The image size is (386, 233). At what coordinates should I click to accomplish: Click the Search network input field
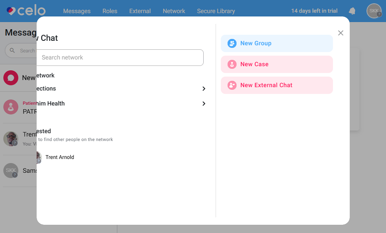point(120,57)
